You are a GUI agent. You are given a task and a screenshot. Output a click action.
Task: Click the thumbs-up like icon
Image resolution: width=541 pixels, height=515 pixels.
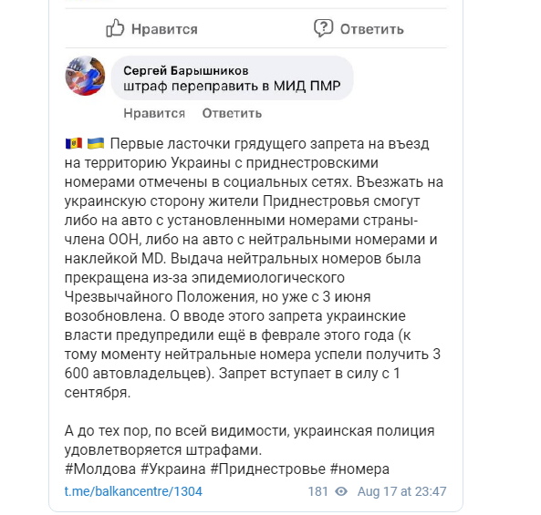click(x=115, y=28)
